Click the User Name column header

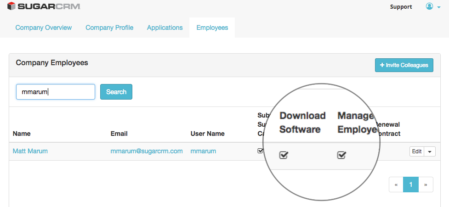click(x=208, y=134)
